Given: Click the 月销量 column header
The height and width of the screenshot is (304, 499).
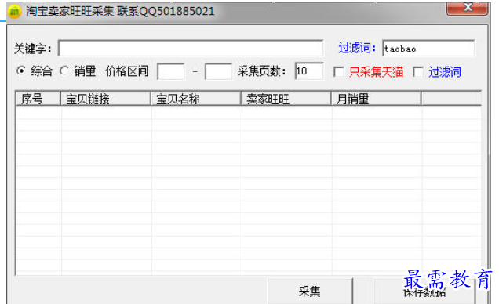Looking at the screenshot, I should coord(376,99).
